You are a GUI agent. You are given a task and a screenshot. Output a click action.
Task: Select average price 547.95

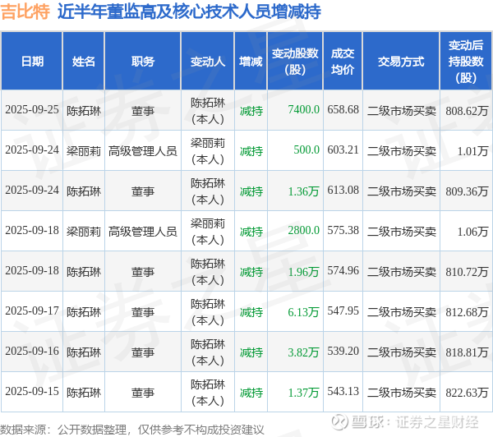(x=343, y=311)
